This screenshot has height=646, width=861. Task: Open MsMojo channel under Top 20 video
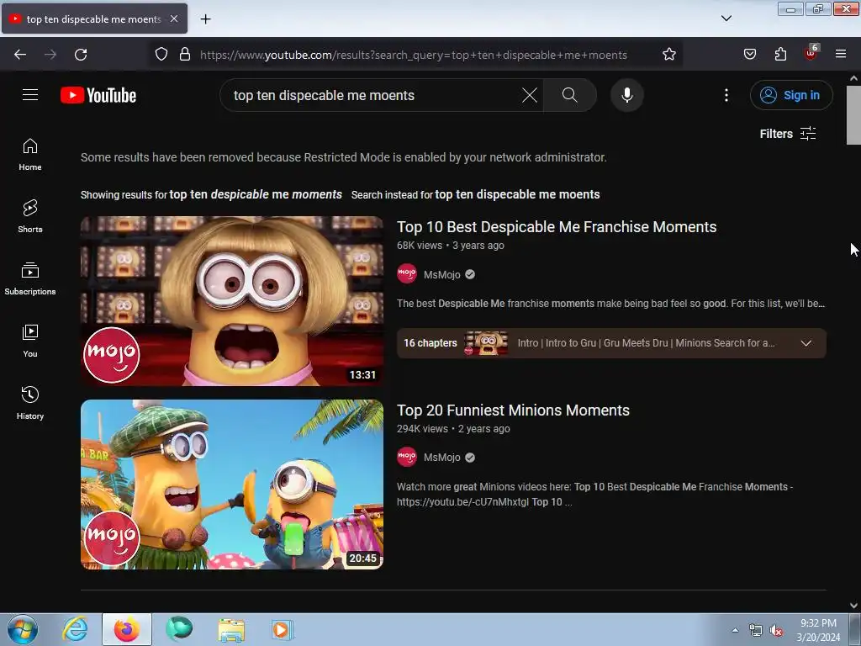[x=441, y=458]
